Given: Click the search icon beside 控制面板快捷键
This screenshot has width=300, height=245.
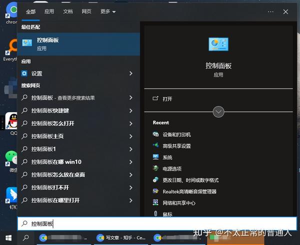Looking at the screenshot, I should [24, 110].
